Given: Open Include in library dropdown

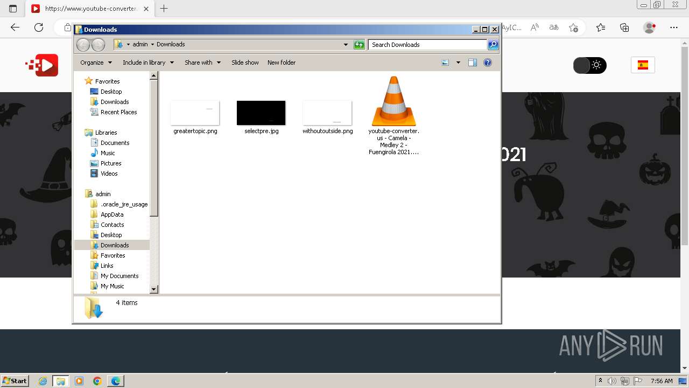Looking at the screenshot, I should pos(148,63).
